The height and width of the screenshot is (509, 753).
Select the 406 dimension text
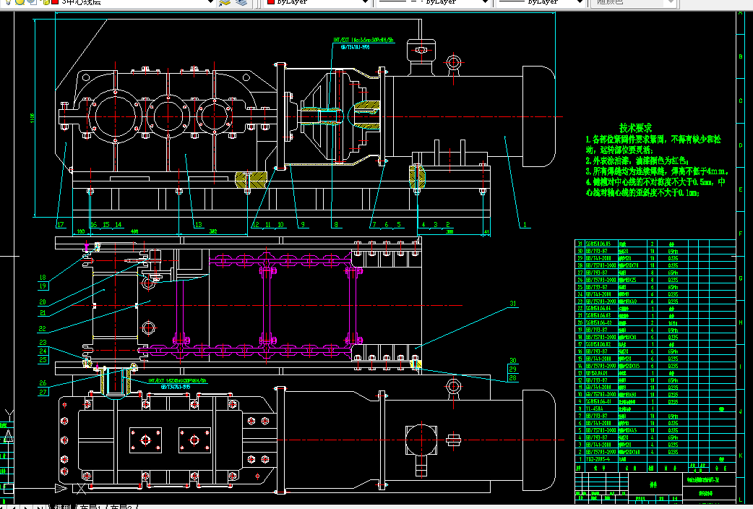[x=134, y=231]
